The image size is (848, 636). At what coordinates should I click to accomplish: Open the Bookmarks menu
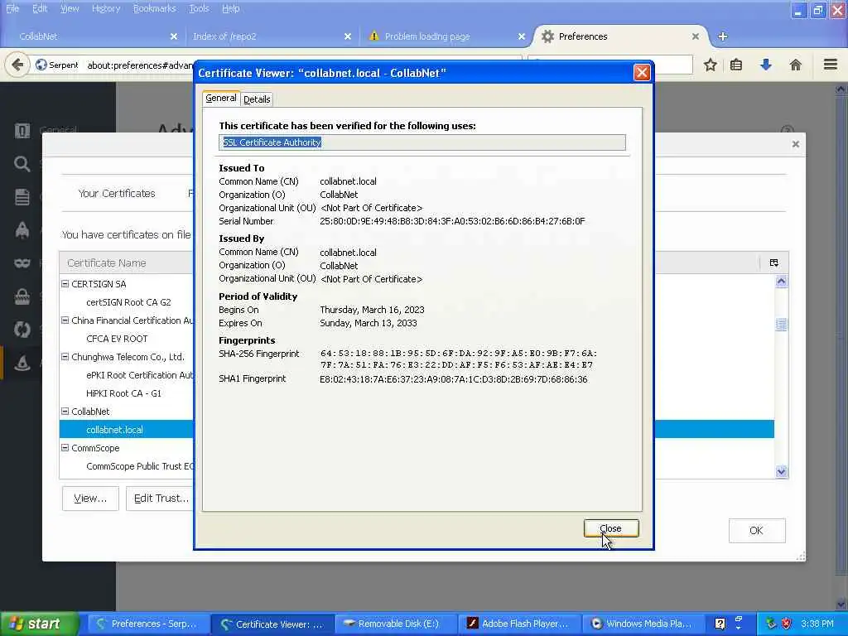[155, 8]
